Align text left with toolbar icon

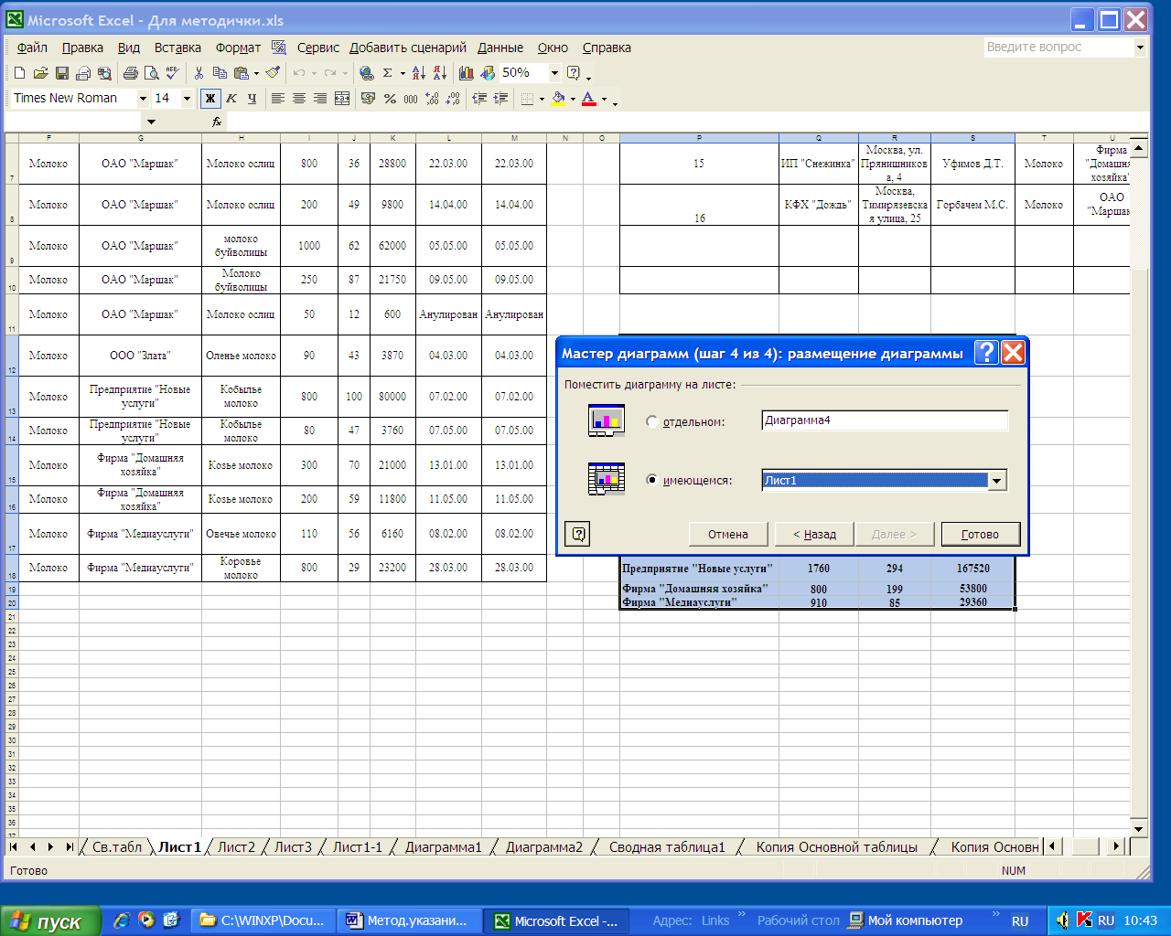click(278, 99)
